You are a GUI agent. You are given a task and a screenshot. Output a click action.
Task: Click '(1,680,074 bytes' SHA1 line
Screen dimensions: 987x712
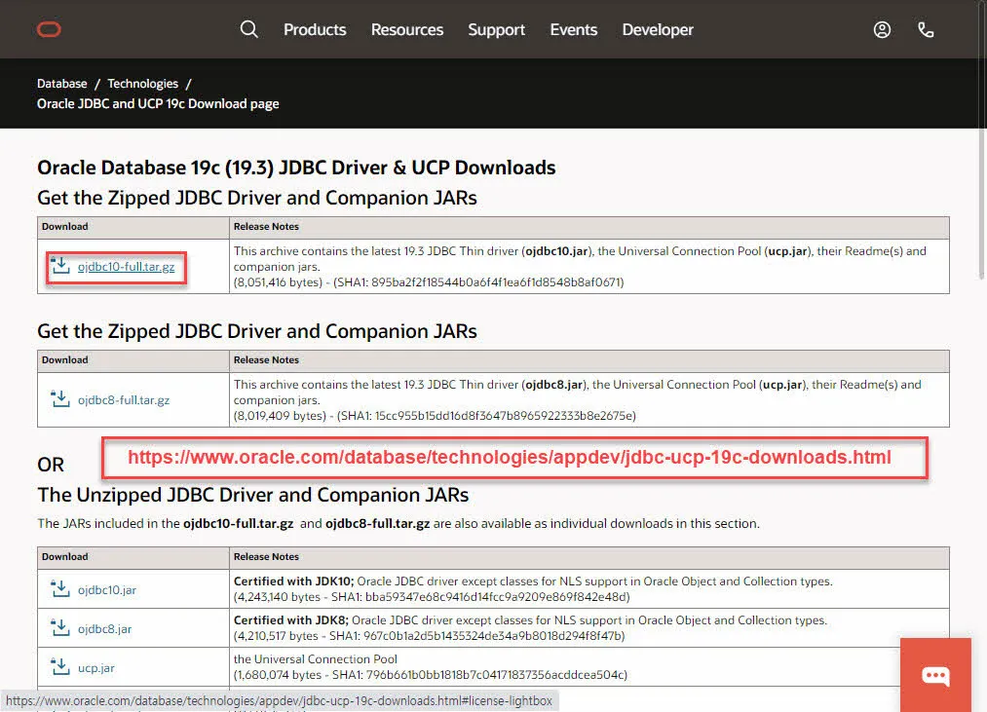click(x=431, y=675)
